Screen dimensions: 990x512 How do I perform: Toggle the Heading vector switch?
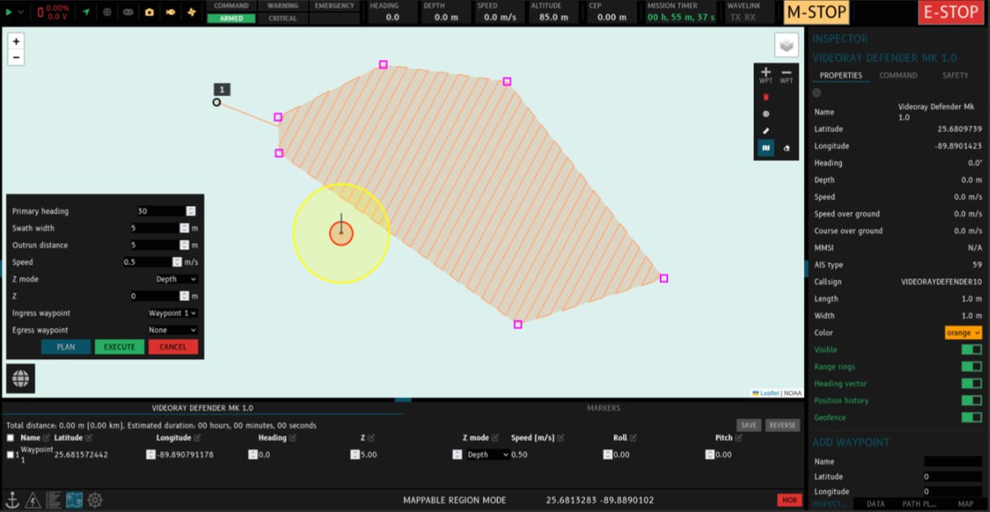coord(971,383)
